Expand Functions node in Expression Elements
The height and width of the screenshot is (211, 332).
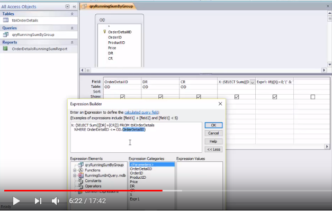click(x=75, y=170)
